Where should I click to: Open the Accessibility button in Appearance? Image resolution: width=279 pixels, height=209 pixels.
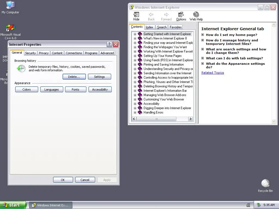tap(100, 89)
